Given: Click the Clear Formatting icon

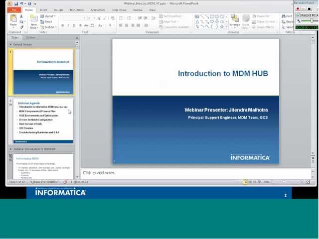Looking at the screenshot, I should click(x=113, y=18).
